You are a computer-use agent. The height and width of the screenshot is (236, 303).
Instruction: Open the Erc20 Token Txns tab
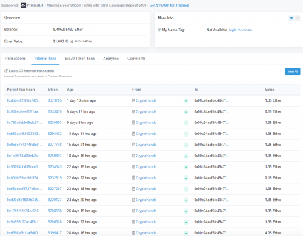click(80, 59)
